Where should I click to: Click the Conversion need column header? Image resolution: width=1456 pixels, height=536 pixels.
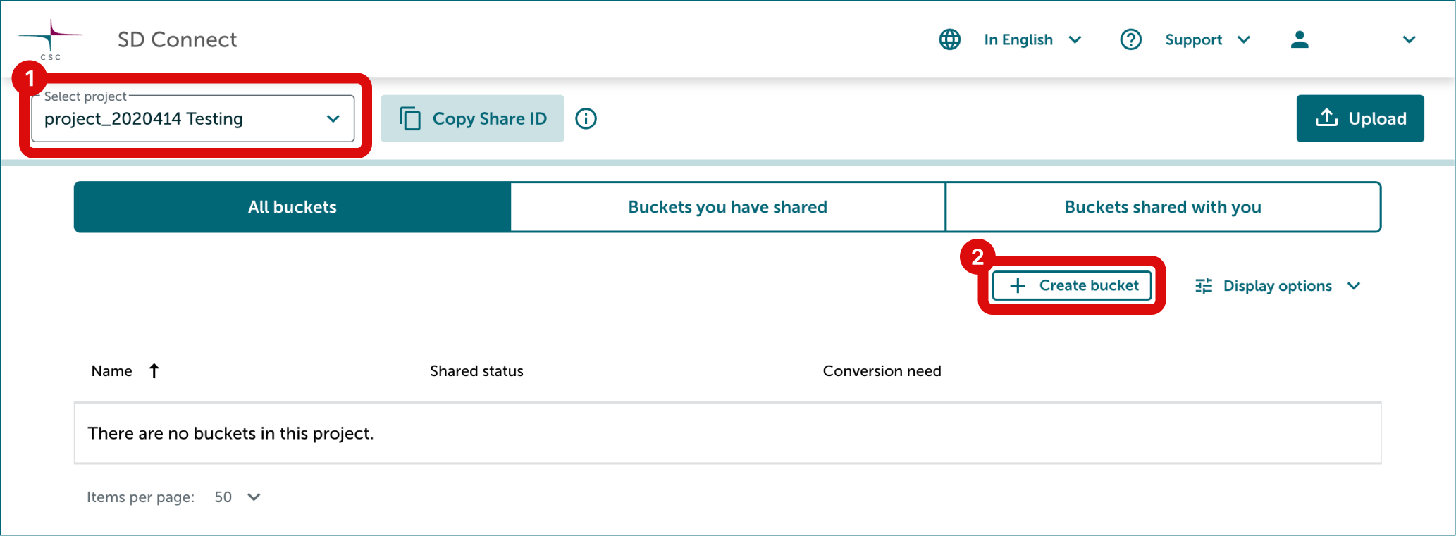point(882,370)
